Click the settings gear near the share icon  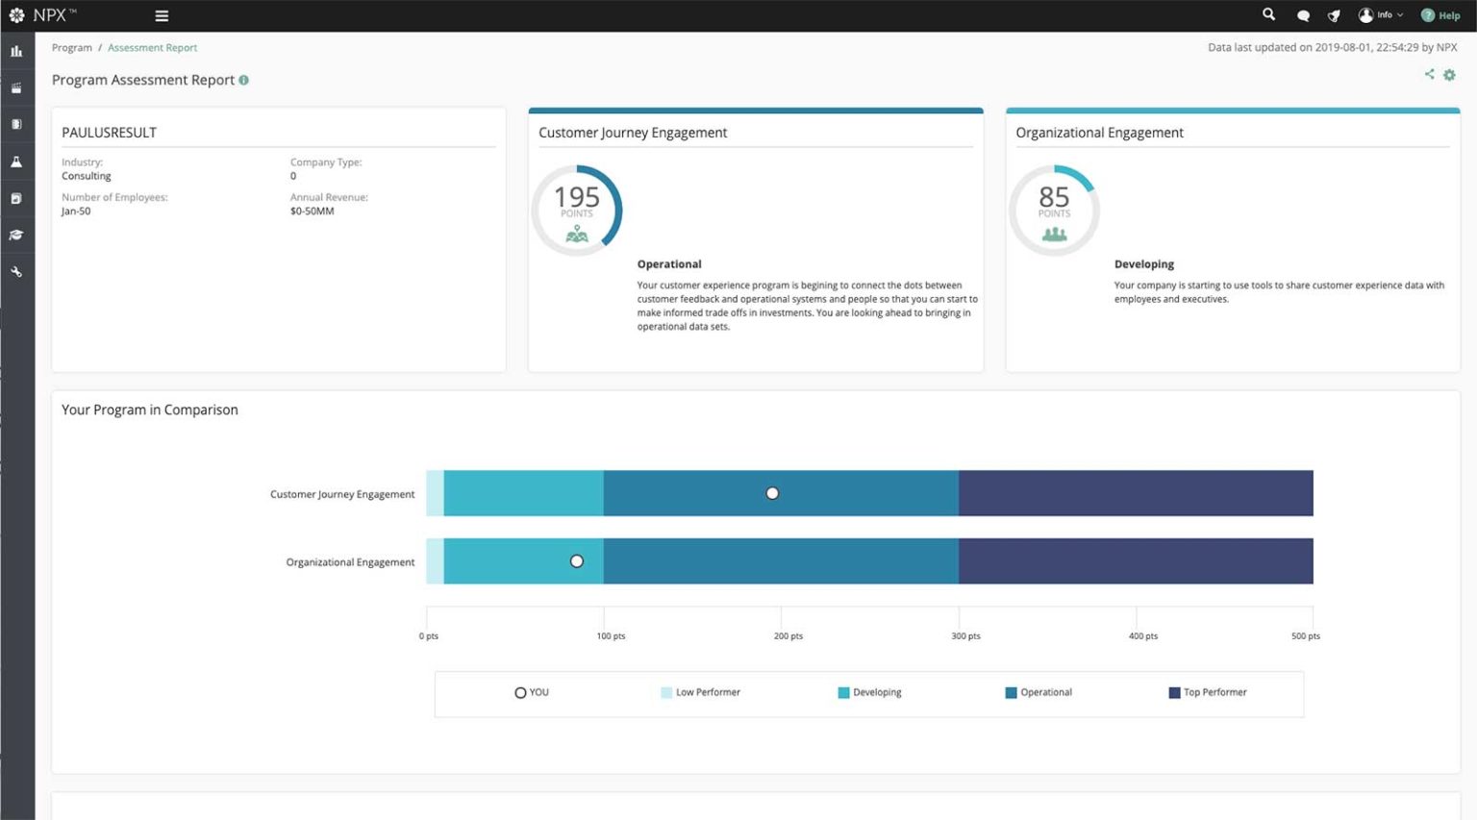point(1449,74)
